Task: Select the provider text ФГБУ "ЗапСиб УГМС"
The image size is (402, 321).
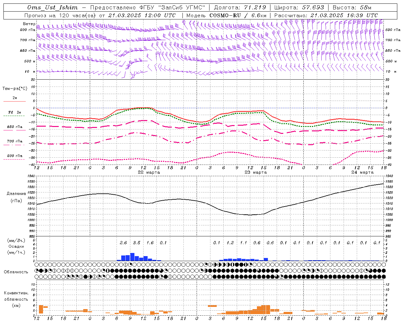Action: (x=172, y=8)
